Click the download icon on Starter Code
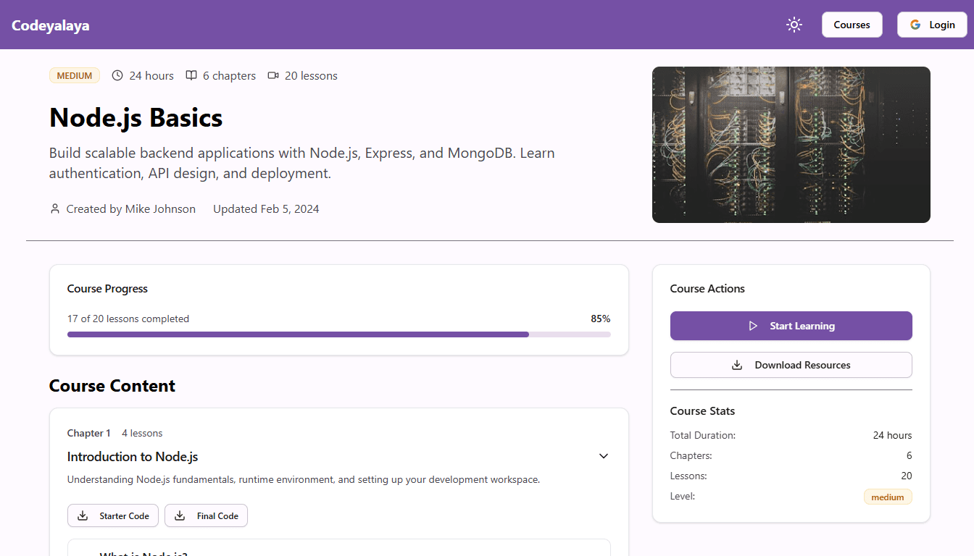 (83, 515)
